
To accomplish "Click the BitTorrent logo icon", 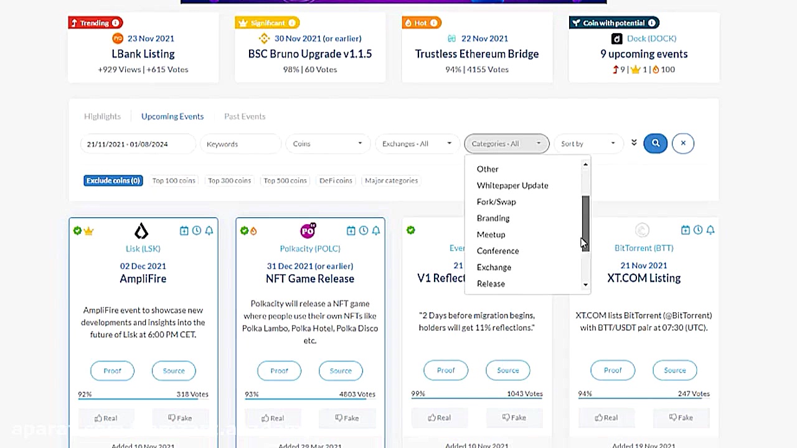I will click(643, 230).
